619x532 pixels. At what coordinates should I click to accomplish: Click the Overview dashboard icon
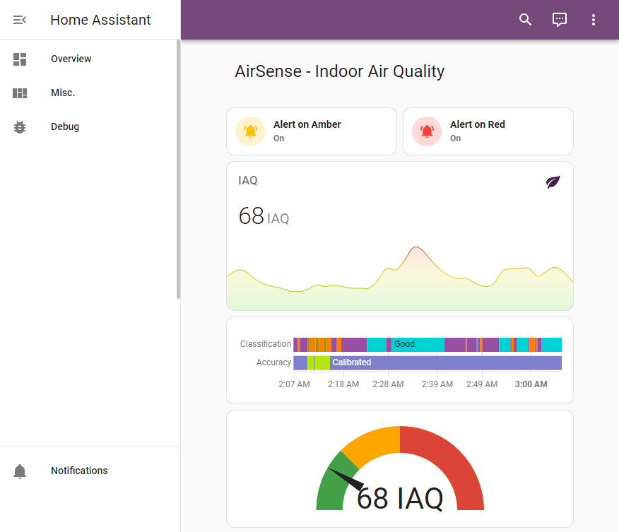point(19,59)
